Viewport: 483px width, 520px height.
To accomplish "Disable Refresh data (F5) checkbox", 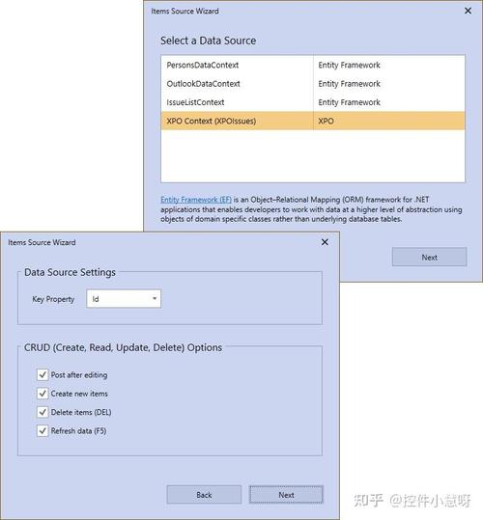I will (43, 431).
